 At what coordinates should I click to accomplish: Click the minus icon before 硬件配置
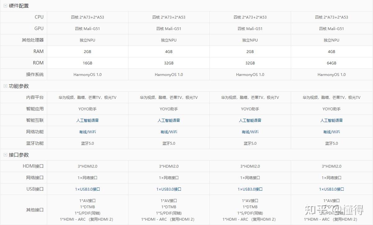5,6
